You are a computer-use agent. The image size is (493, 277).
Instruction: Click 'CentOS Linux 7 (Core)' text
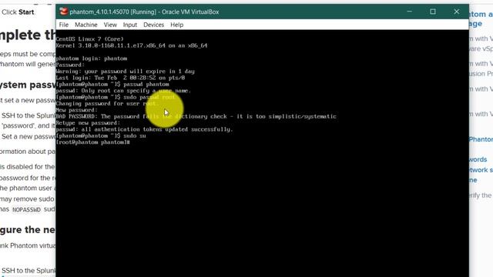(89, 39)
